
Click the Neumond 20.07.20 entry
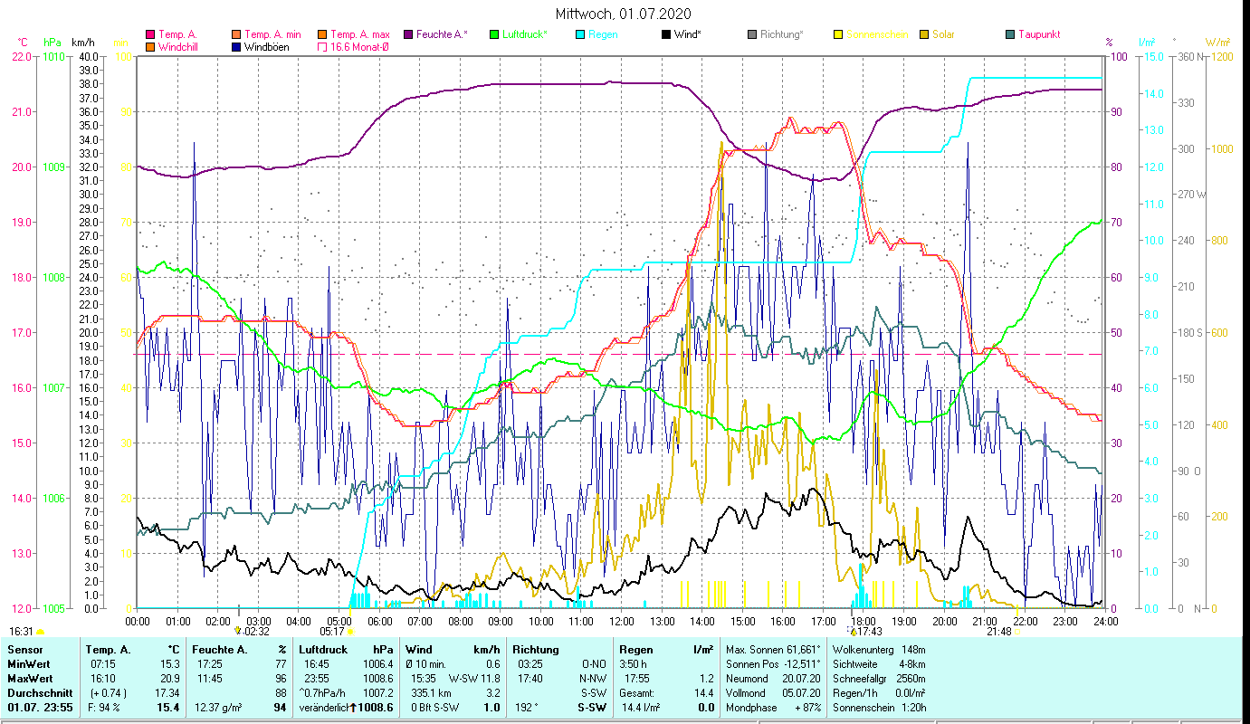coord(773,679)
